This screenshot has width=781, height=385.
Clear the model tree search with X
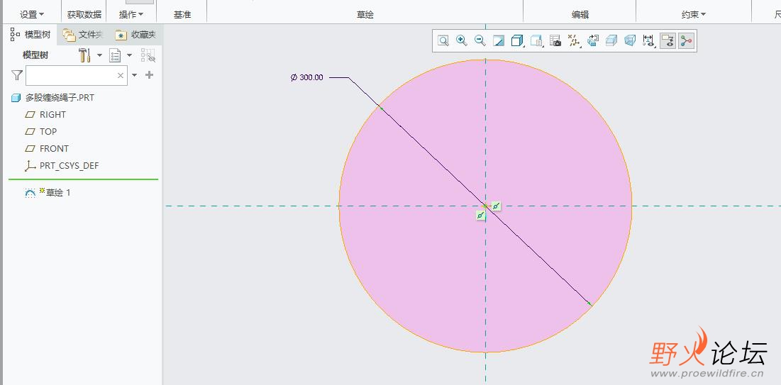pos(121,75)
